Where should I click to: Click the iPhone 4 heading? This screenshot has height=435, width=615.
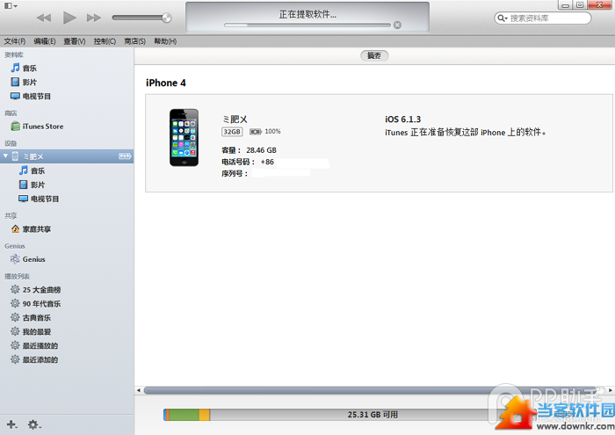(x=165, y=83)
